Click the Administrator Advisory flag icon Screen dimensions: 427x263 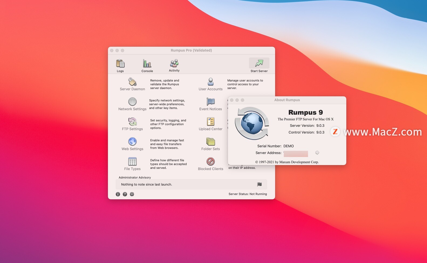click(x=259, y=185)
